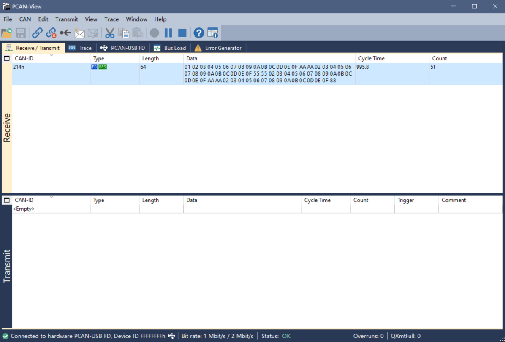
Task: Click the Record trace circle icon
Action: coord(155,33)
